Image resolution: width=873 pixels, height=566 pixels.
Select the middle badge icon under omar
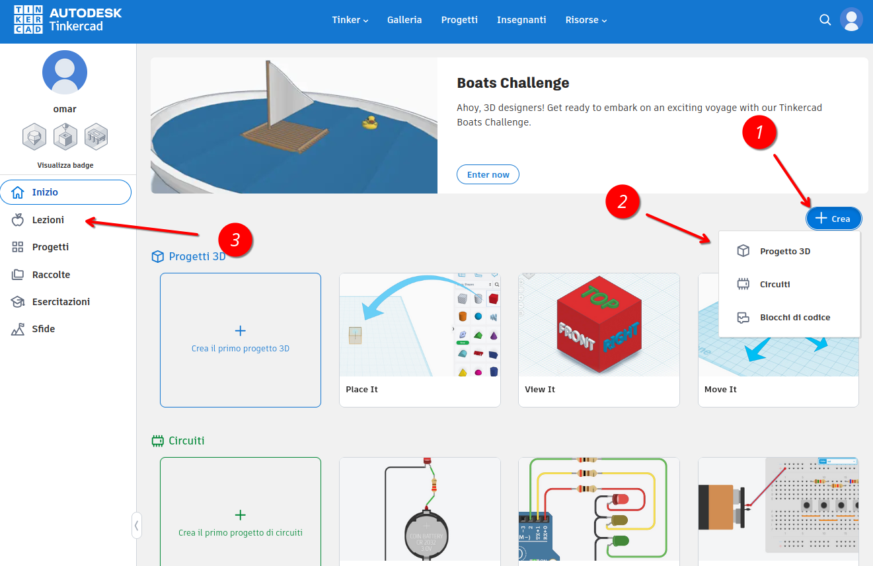click(65, 137)
